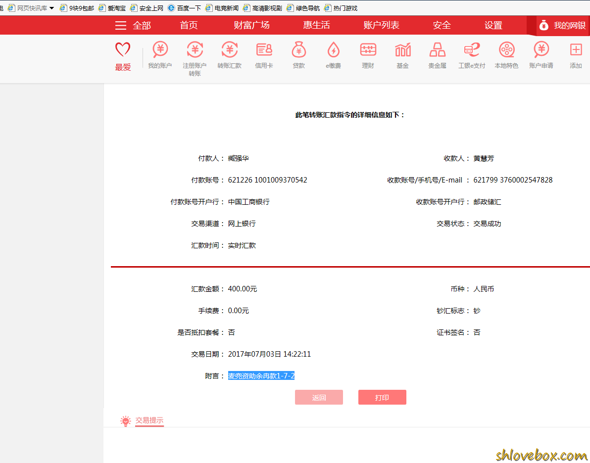Click the 交易提示 lightbulb icon

[126, 421]
